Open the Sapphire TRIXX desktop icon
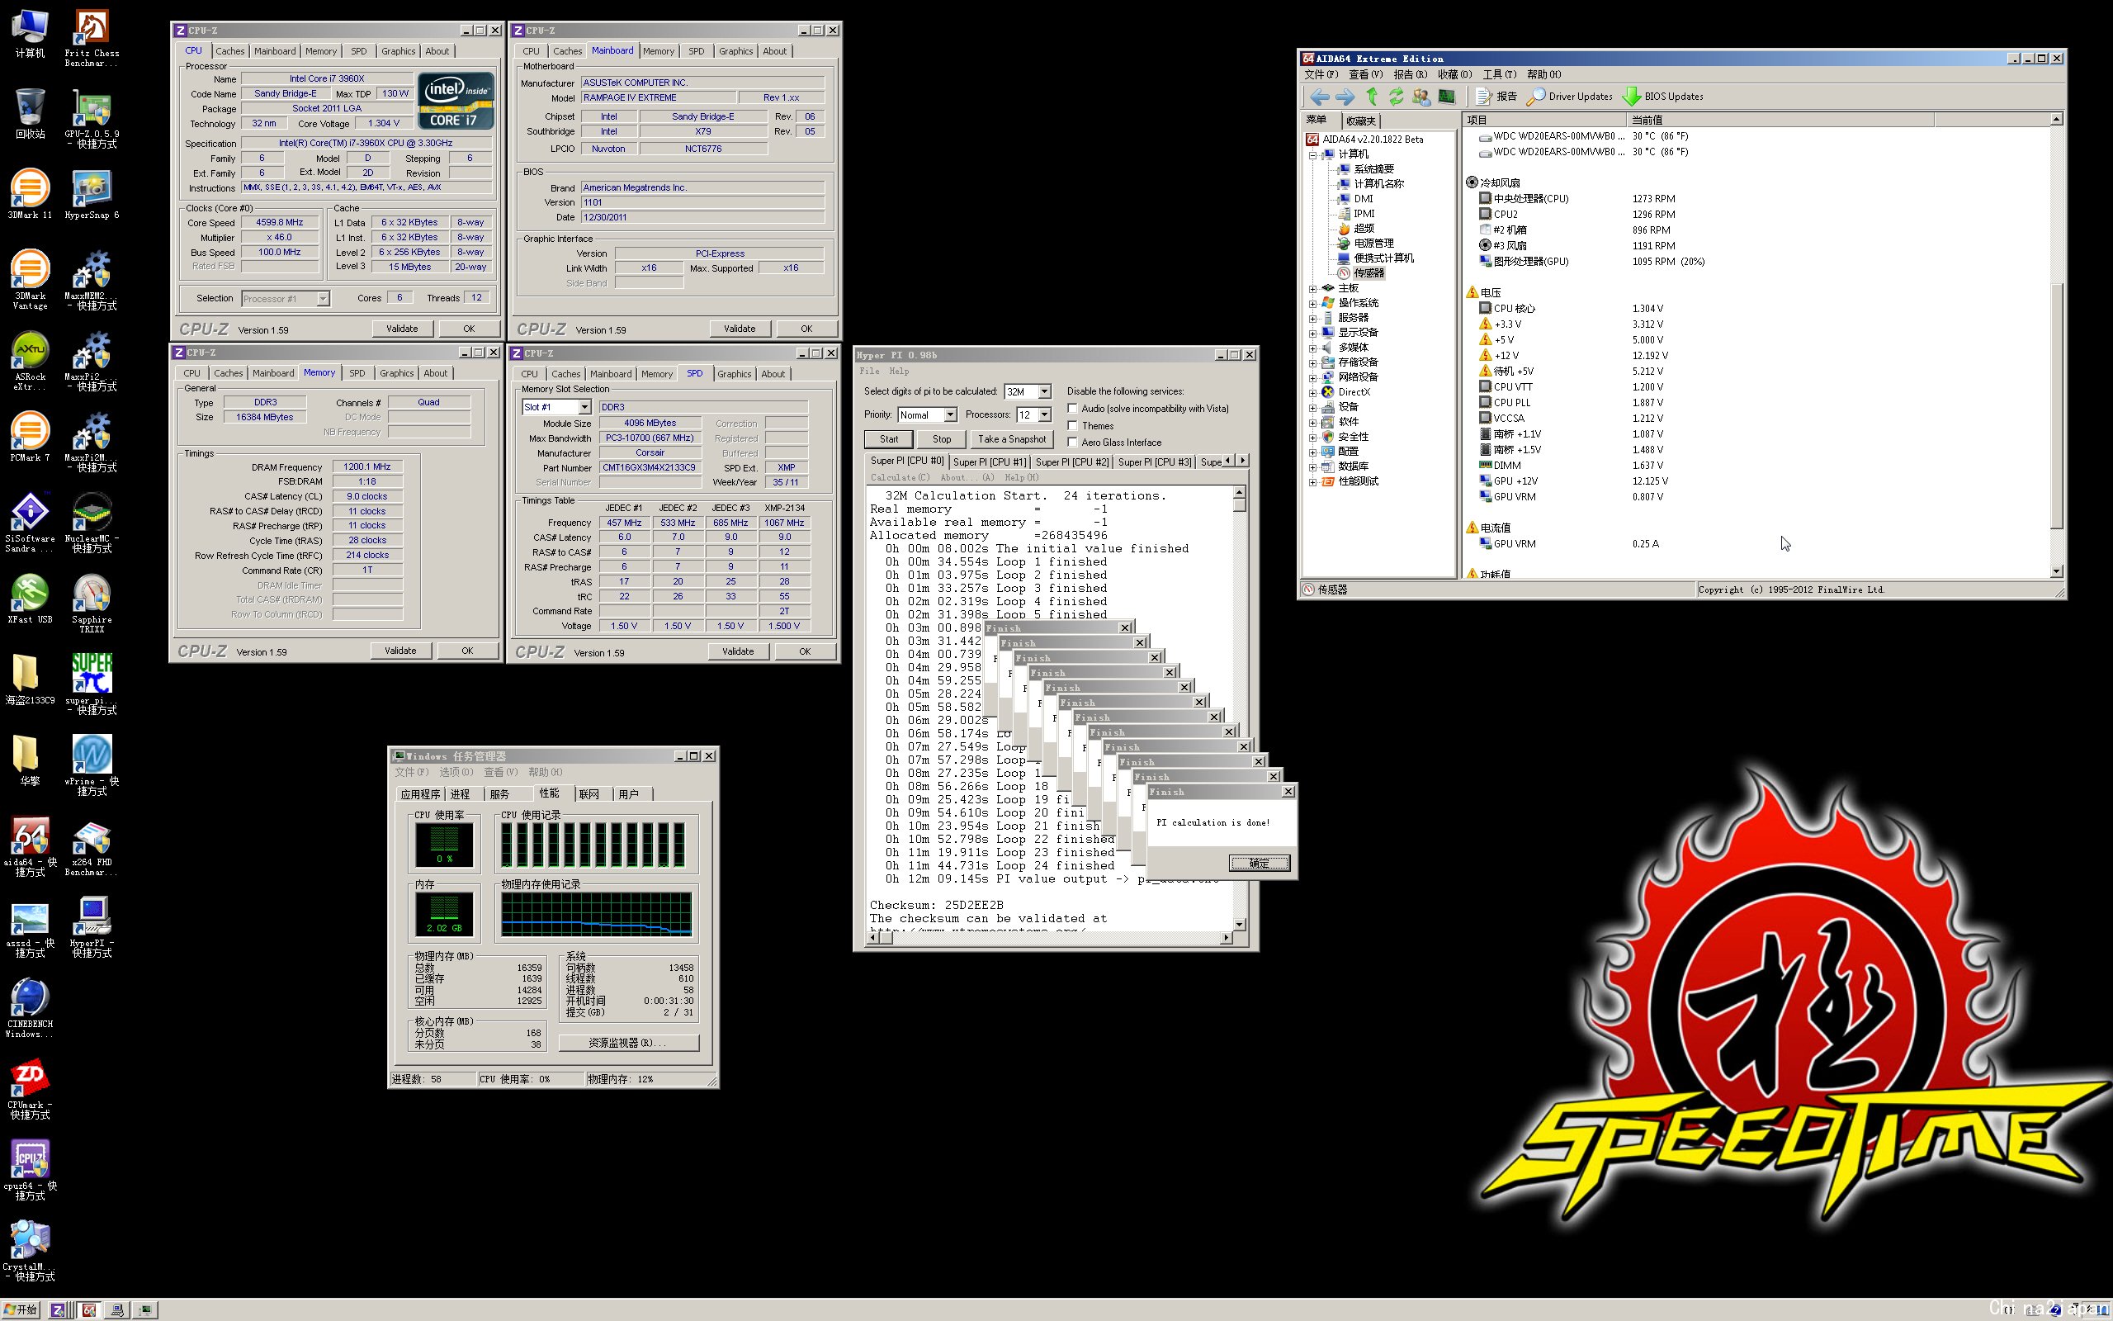This screenshot has width=2113, height=1321. 92,604
